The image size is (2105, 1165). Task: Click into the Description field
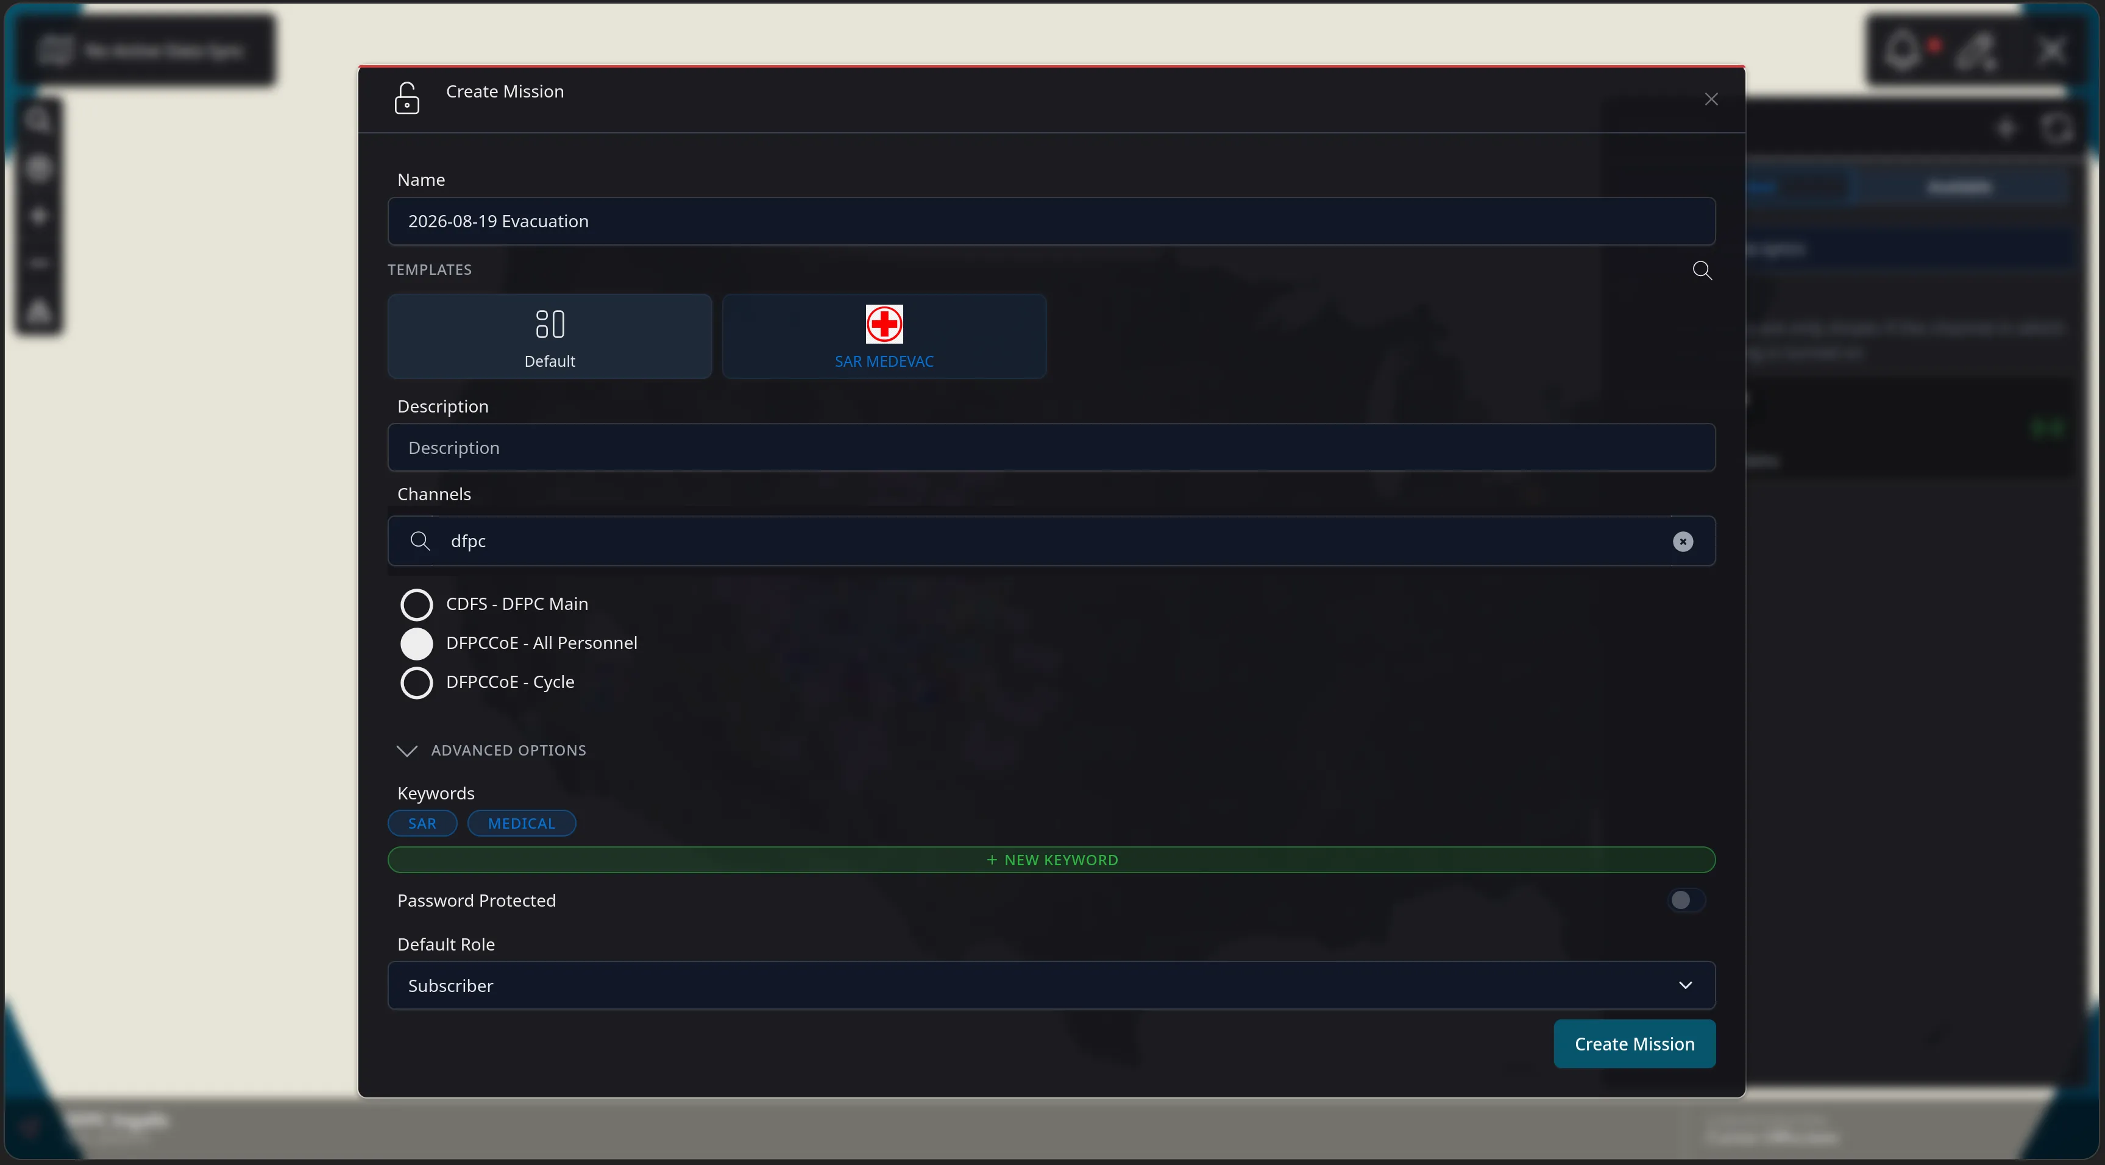(1051, 448)
